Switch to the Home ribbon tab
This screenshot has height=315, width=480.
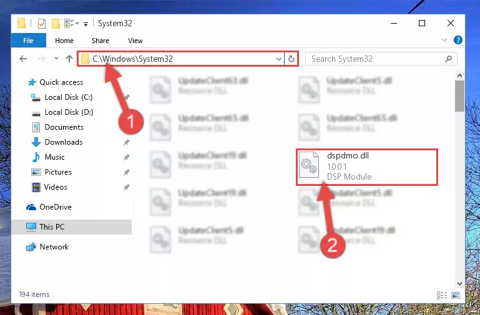(64, 41)
